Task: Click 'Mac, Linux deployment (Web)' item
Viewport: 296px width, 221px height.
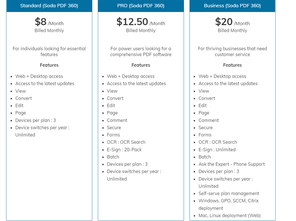Action: tap(229, 215)
